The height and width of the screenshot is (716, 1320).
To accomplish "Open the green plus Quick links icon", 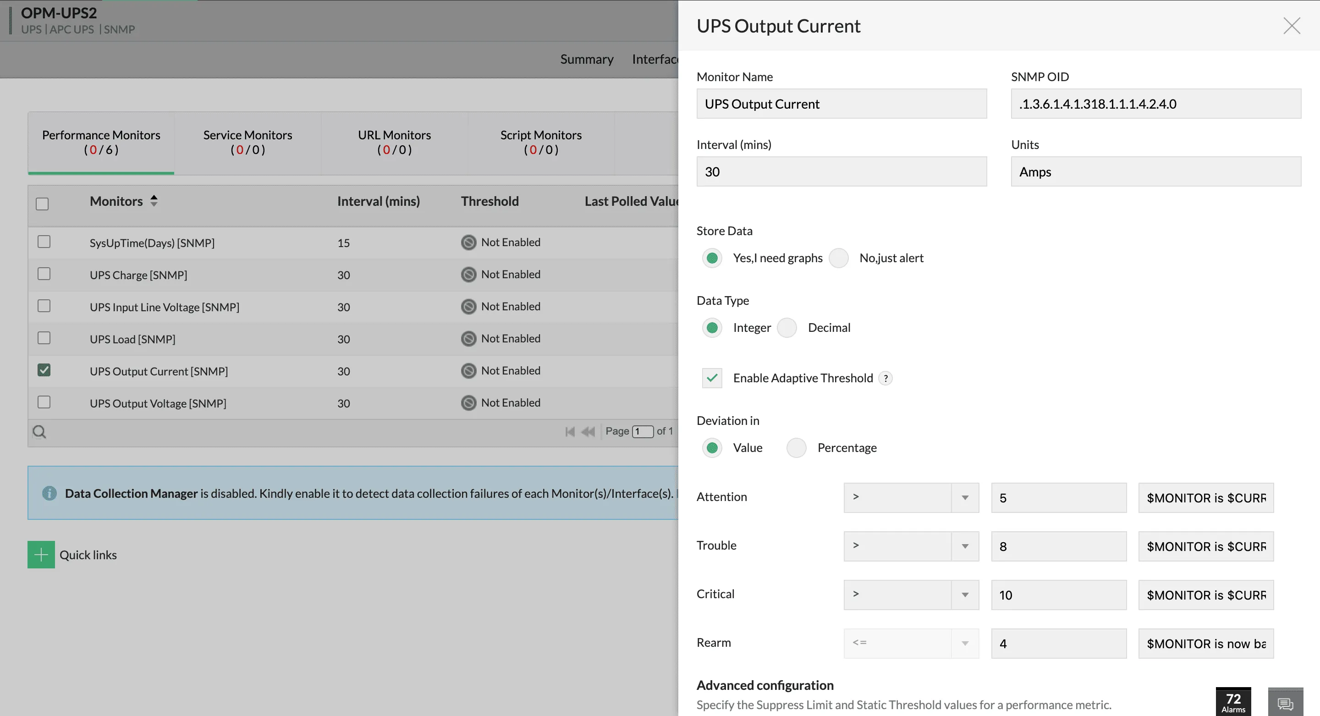I will pyautogui.click(x=41, y=555).
